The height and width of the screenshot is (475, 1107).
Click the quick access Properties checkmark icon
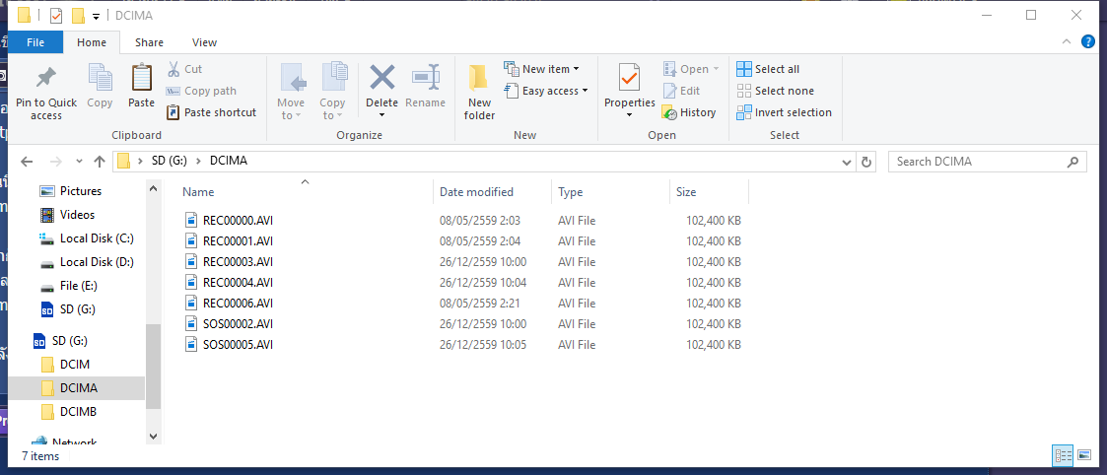tap(56, 15)
